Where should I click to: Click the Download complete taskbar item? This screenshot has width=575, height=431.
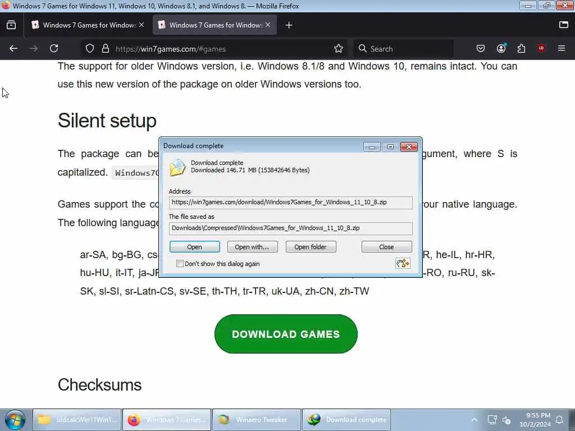[346, 420]
